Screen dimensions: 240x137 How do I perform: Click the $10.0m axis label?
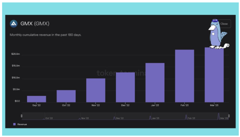[x=16, y=78]
